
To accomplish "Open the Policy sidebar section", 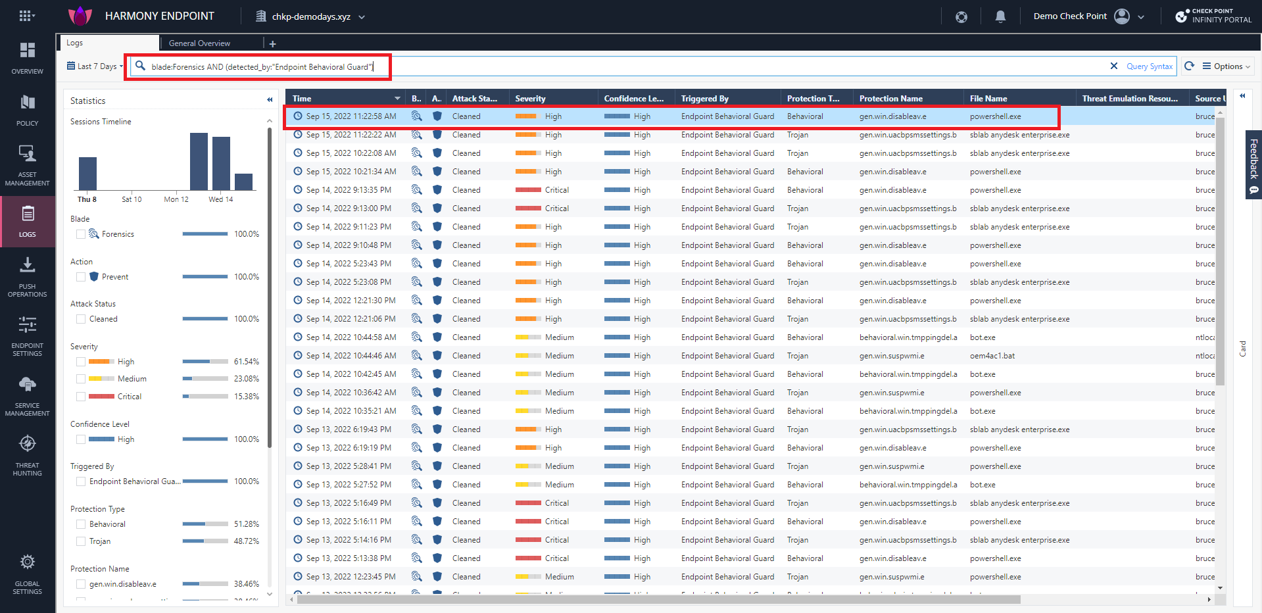I will [x=28, y=110].
